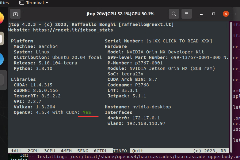Screen dimensions: 240x160
Task: Open the Terminal app menu dropdown
Action: point(34,2)
